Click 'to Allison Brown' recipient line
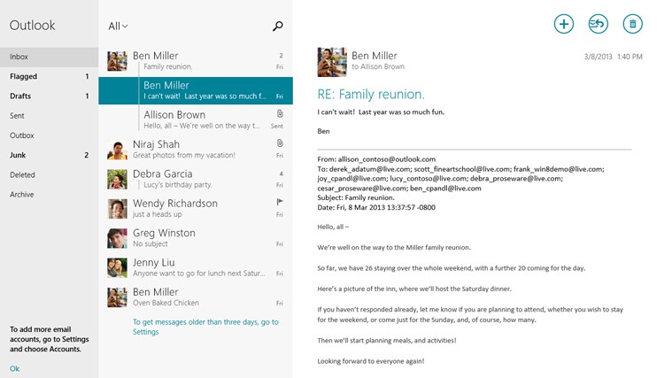This screenshot has width=672, height=378. point(378,67)
